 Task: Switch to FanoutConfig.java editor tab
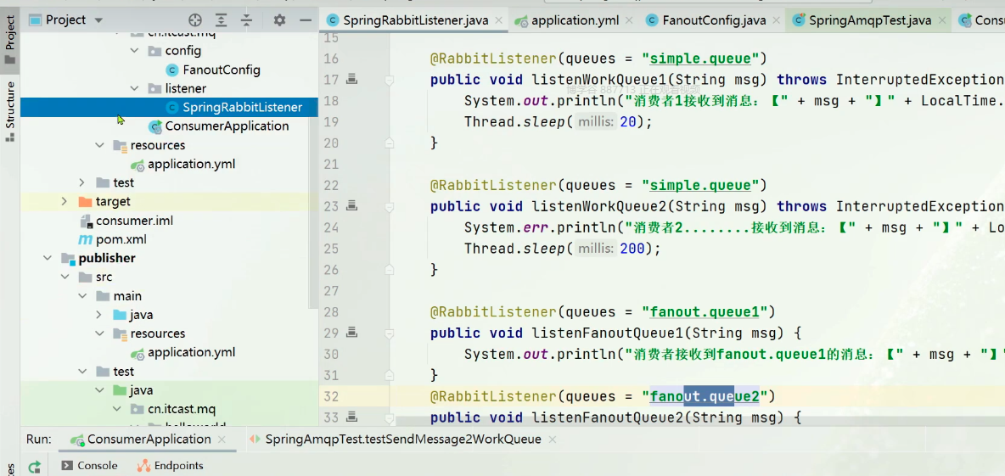click(714, 20)
